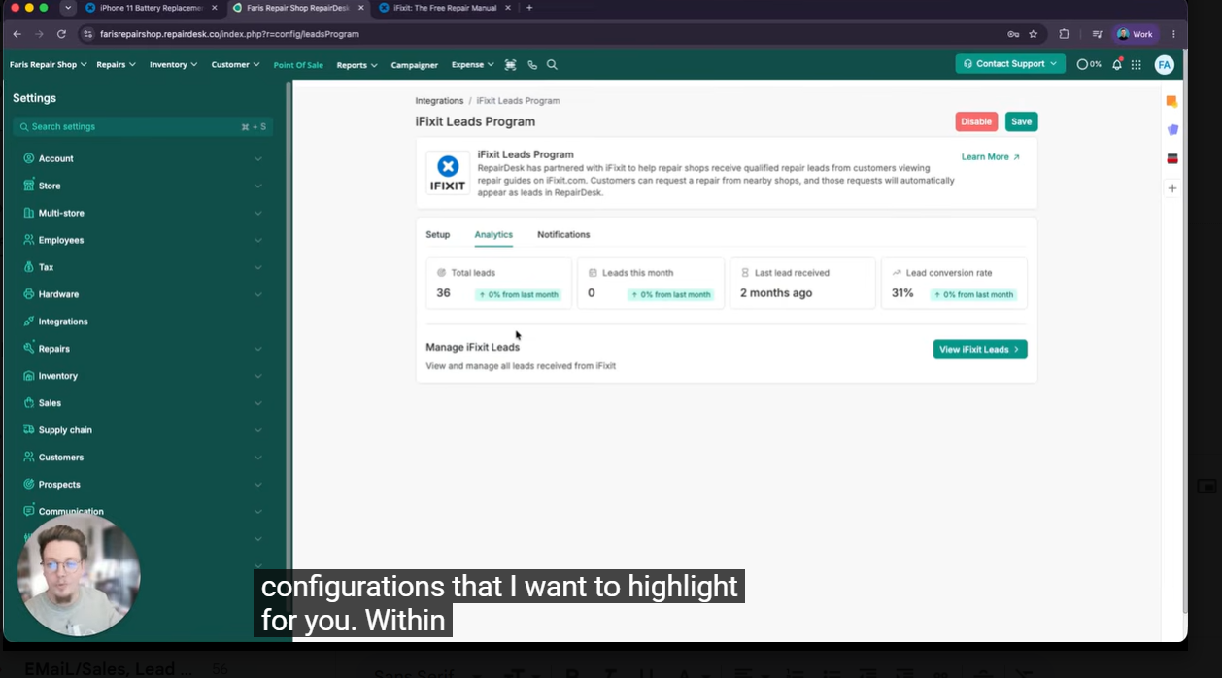Open the search magnifier in top navigation

point(552,65)
